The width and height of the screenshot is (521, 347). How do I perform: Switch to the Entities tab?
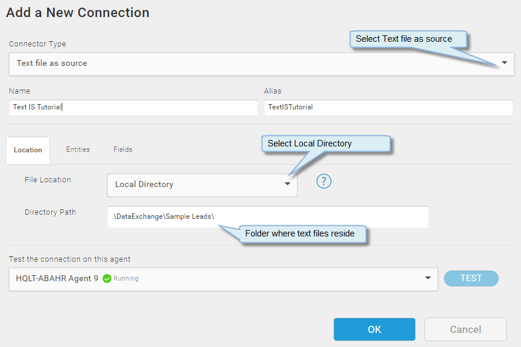pos(78,149)
